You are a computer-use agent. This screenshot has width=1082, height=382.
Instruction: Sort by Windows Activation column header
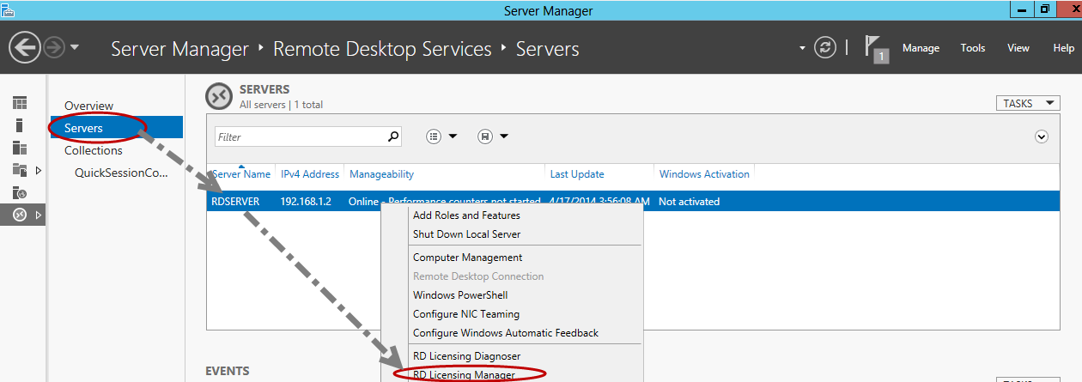pyautogui.click(x=704, y=174)
